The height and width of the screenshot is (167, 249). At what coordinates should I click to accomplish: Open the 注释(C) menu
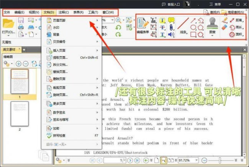64,12
